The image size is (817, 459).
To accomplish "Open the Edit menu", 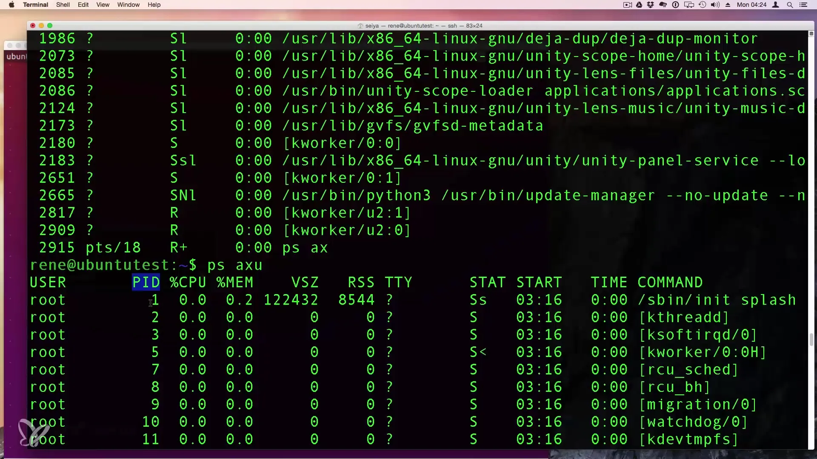I will 83,5.
